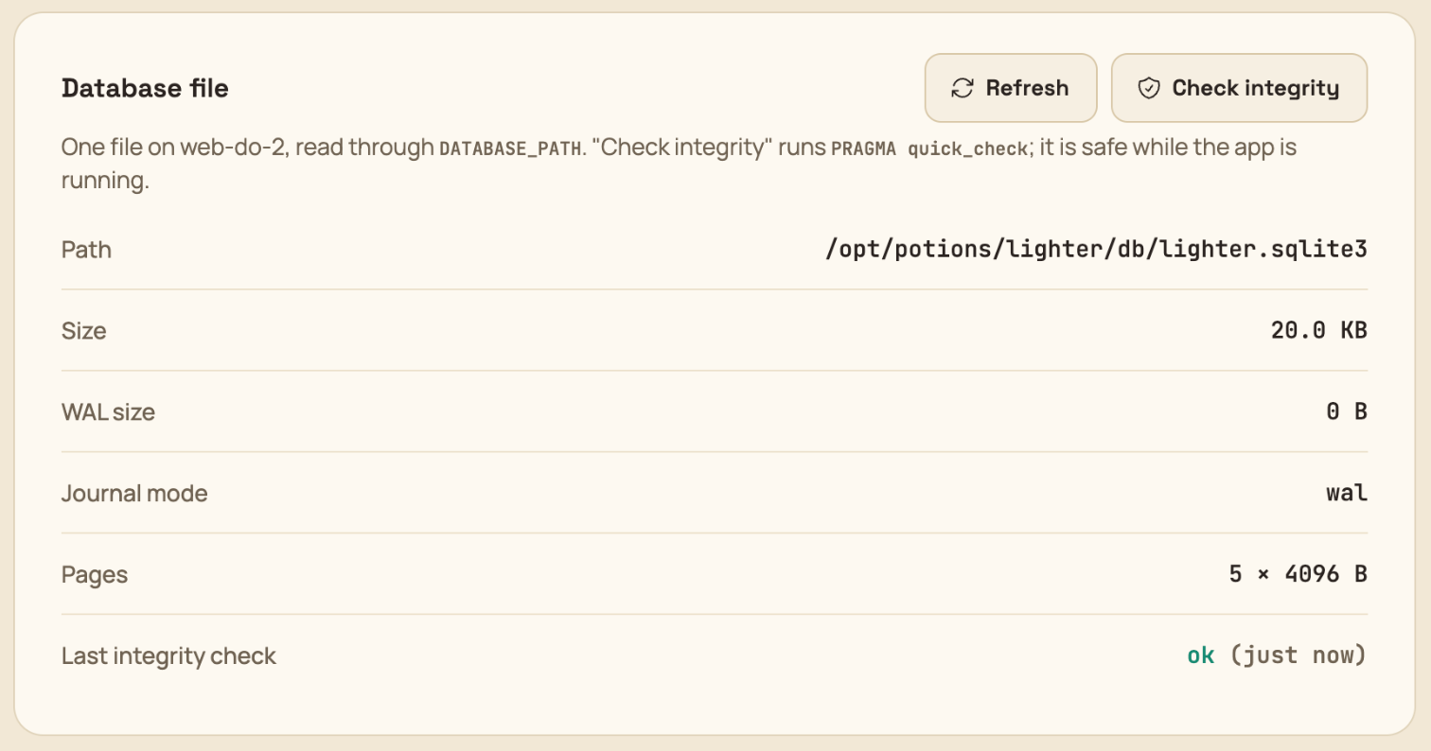Click the Pages row label

95,575
